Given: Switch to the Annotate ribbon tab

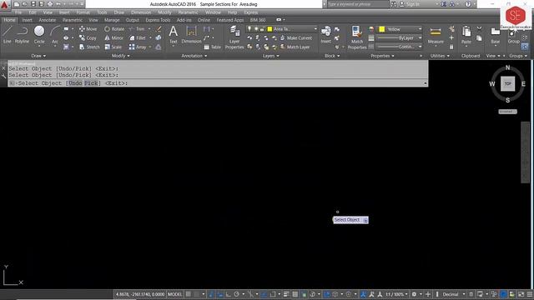Looking at the screenshot, I should coord(48,20).
